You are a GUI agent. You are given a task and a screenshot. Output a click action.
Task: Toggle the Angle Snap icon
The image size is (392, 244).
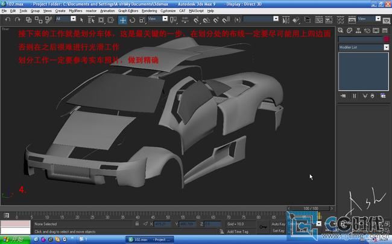206,20
